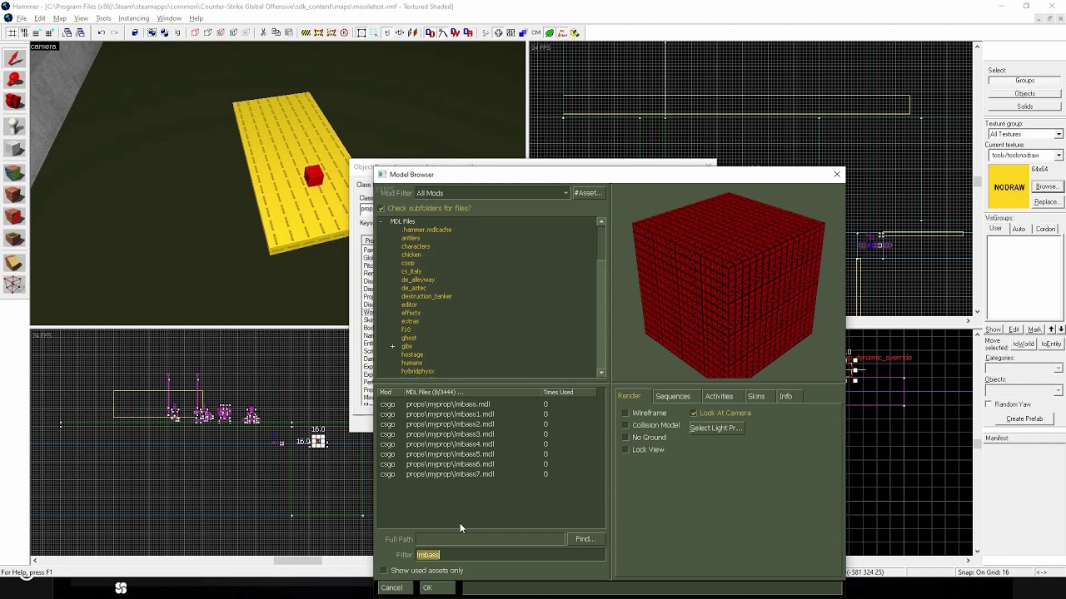This screenshot has width=1066, height=599.
Task: Expand the gibs folder node
Action: tap(392, 346)
